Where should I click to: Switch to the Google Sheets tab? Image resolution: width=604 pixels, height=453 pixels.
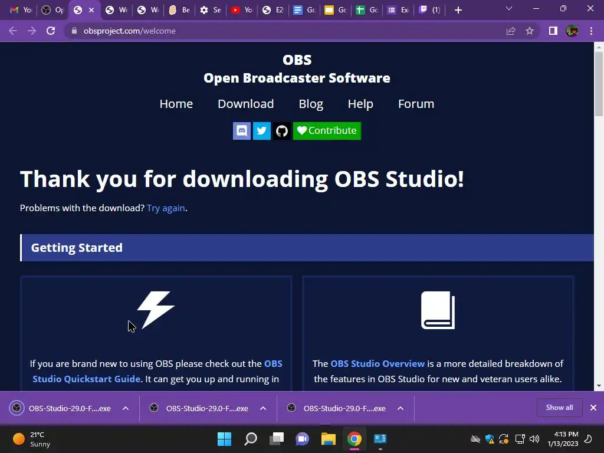pos(367,10)
